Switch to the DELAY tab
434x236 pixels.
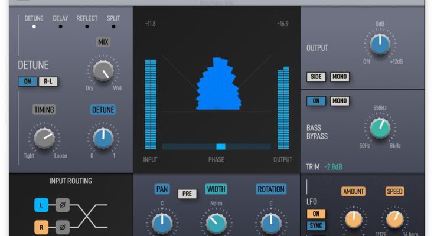click(x=60, y=22)
